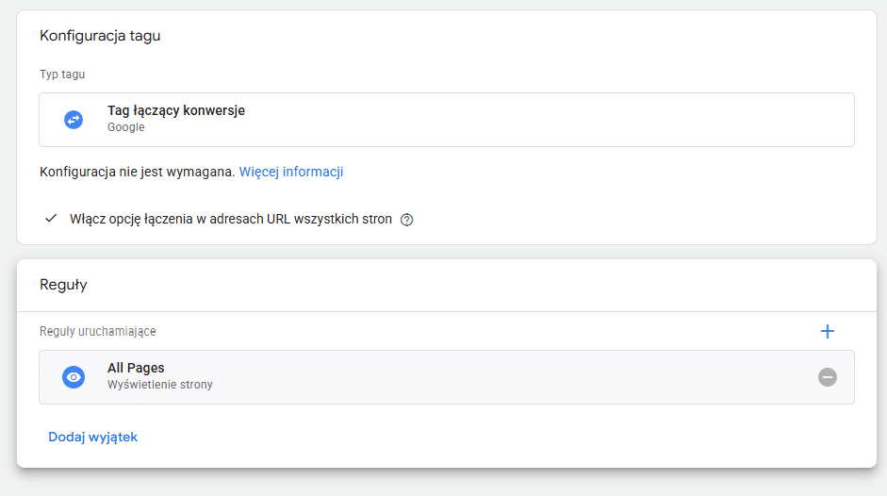The height and width of the screenshot is (496, 887).
Task: Open the help icon beside URL linking option
Action: [x=406, y=220]
